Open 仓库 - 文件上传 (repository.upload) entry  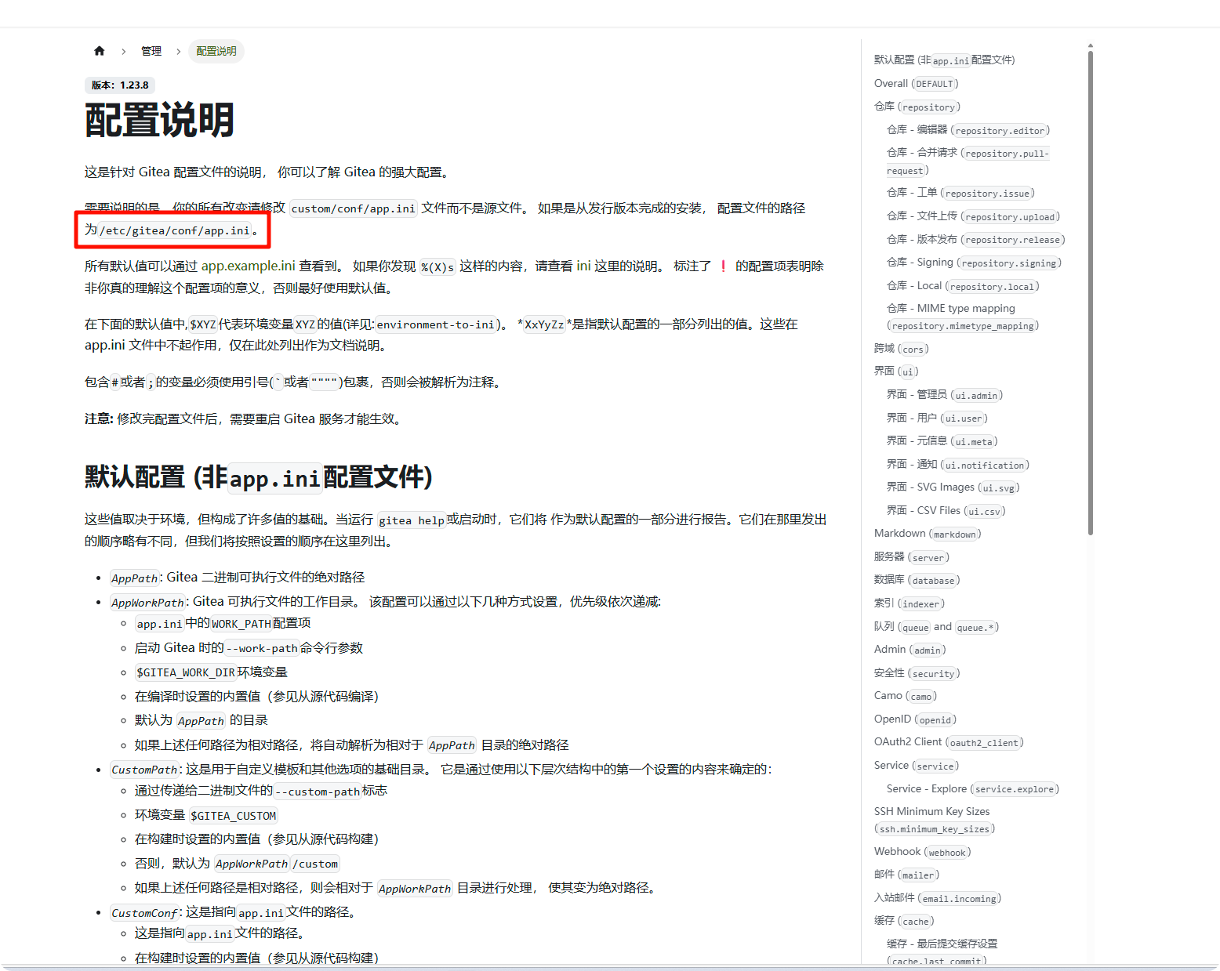(x=973, y=216)
